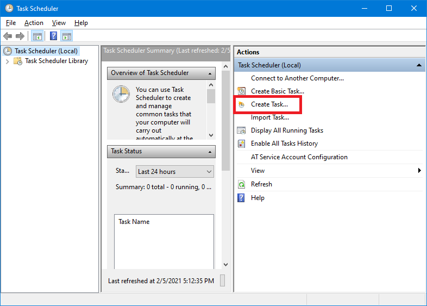Click the View action in Actions pane
Image resolution: width=427 pixels, height=306 pixels.
click(x=258, y=171)
